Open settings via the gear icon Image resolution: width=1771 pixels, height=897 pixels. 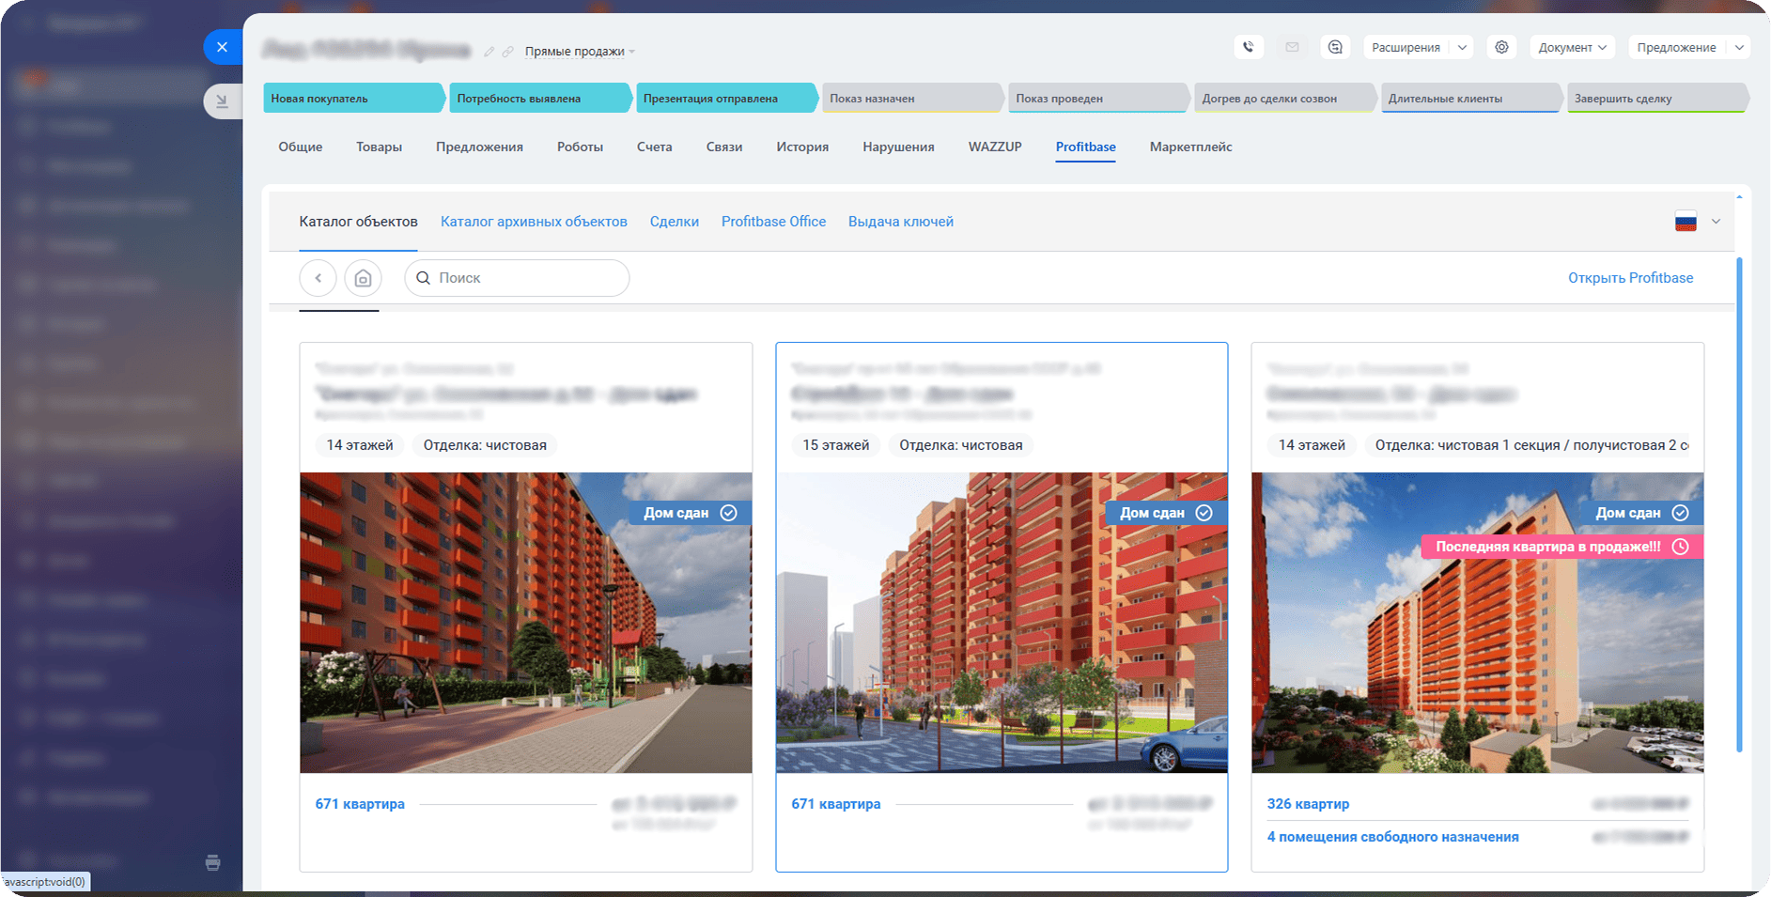tap(1501, 47)
